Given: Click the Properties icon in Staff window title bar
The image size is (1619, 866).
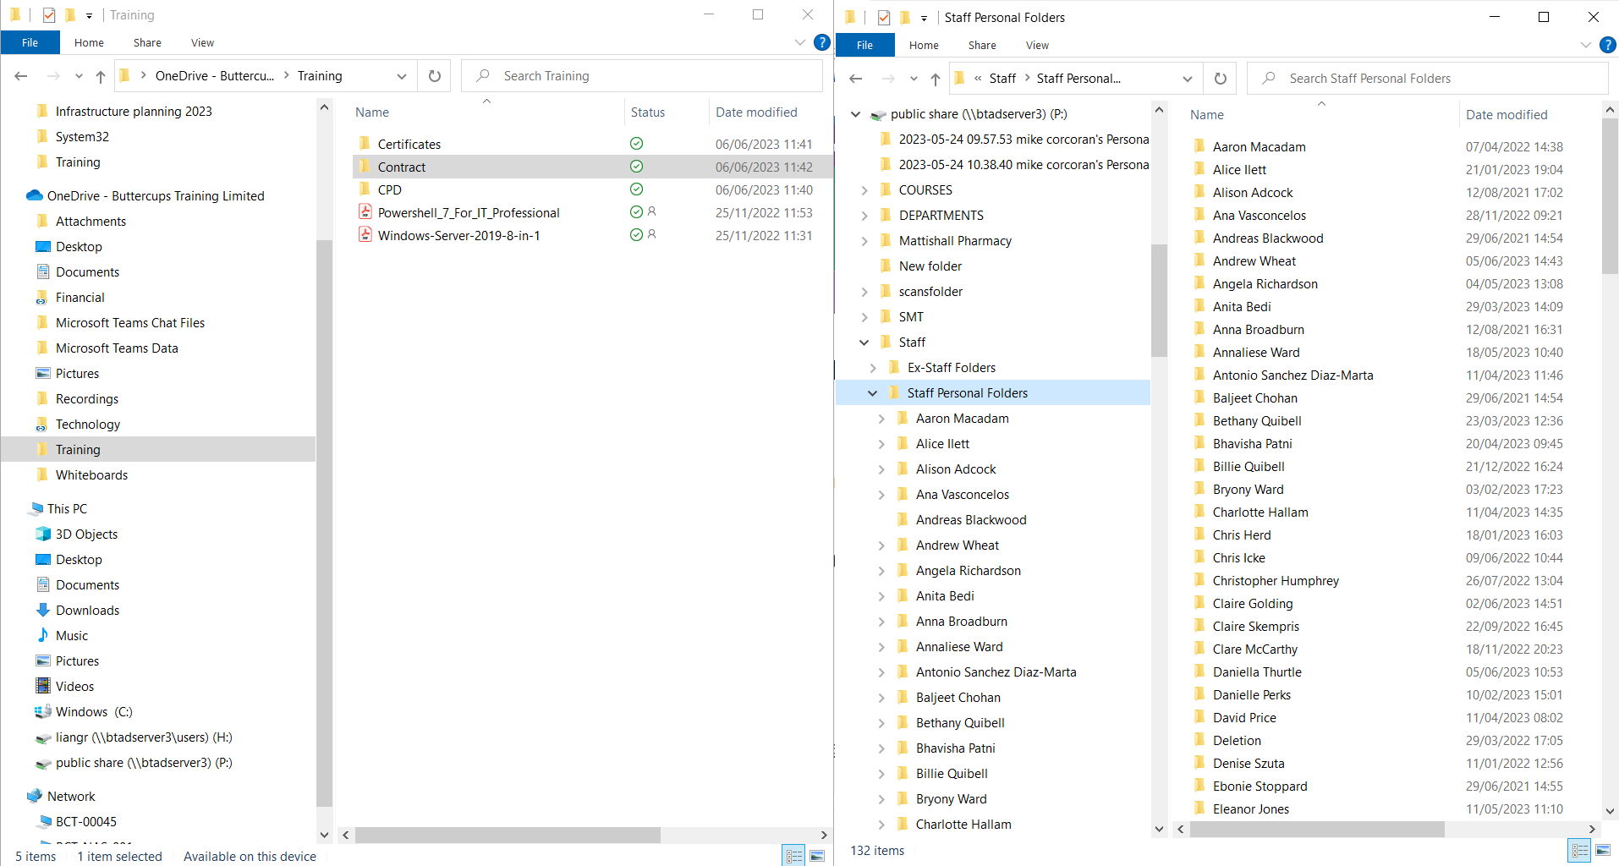Looking at the screenshot, I should click(883, 17).
